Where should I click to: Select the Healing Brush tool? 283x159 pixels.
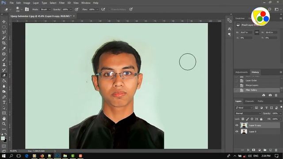4,54
